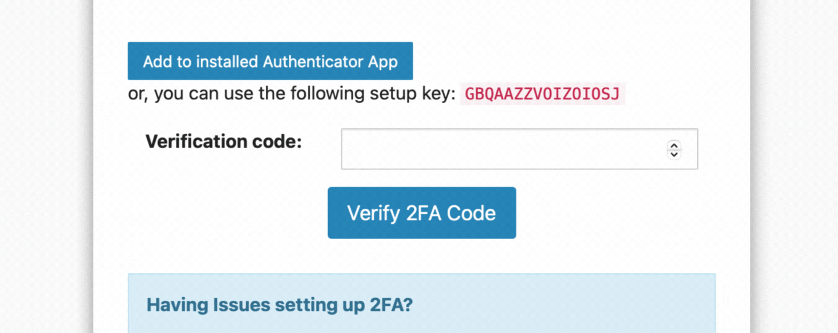The width and height of the screenshot is (838, 333).
Task: Increase verification code with the up arrow
Action: coord(674,145)
